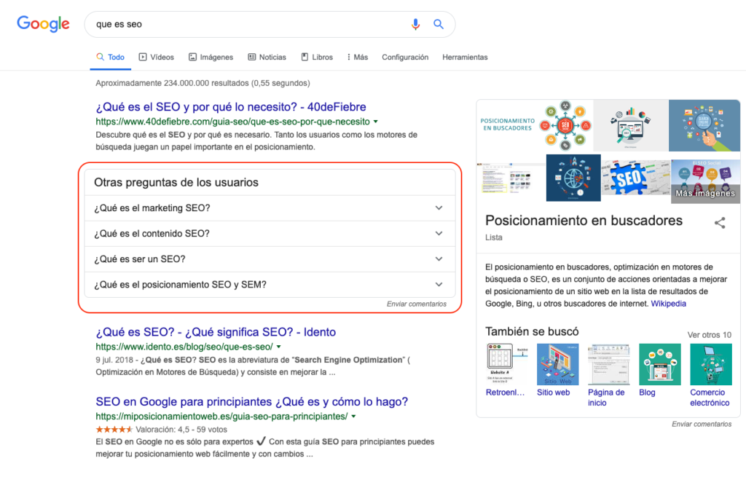Open the 'Blog' related search
Image resolution: width=746 pixels, height=477 pixels.
pos(660,371)
